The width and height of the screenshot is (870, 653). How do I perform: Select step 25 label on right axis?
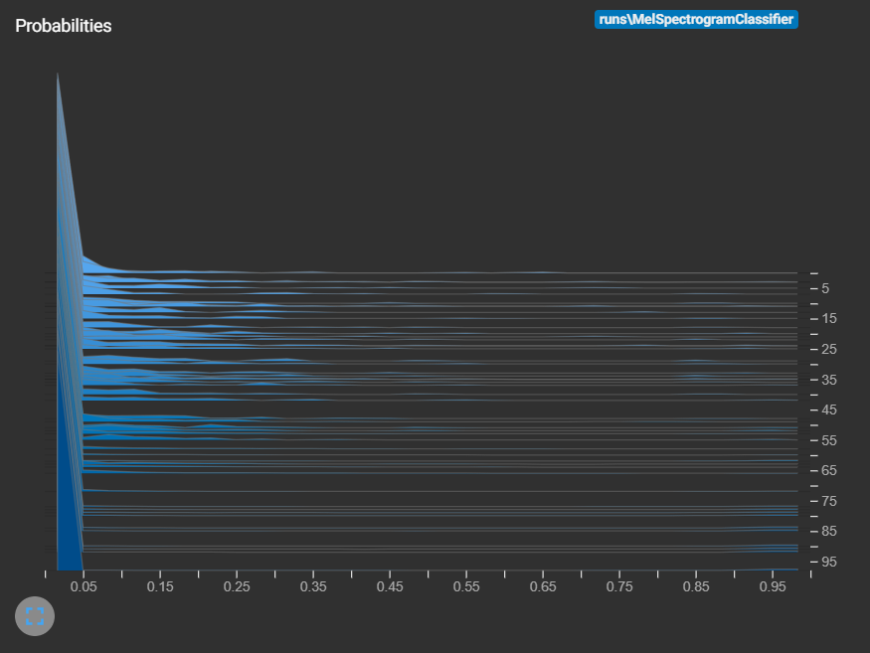(828, 349)
